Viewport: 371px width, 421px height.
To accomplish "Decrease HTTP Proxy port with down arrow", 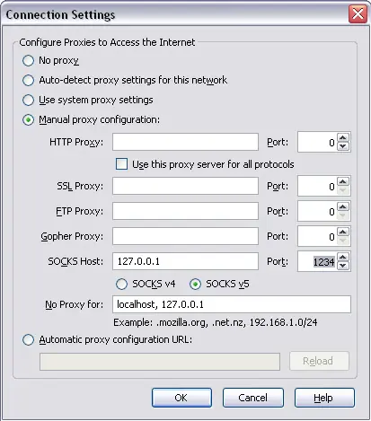I will click(x=343, y=146).
